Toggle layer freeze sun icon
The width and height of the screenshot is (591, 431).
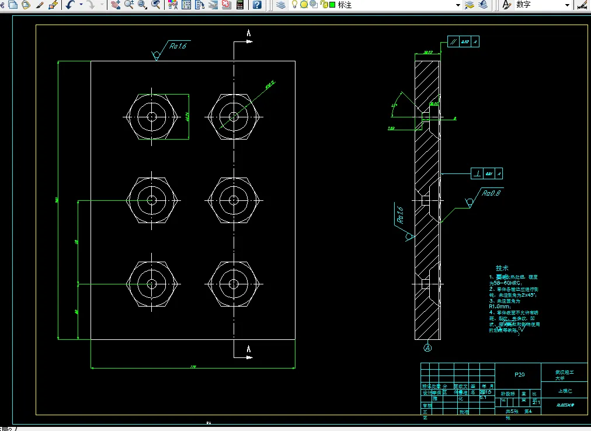(304, 5)
